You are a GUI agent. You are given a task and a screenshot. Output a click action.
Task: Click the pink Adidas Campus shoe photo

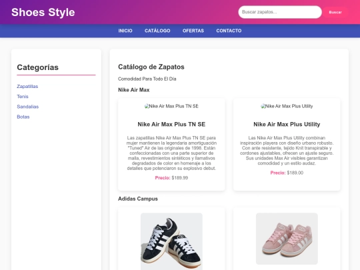click(x=287, y=239)
